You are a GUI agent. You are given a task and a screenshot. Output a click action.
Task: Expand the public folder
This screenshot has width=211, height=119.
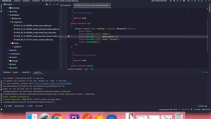click(x=8, y=50)
